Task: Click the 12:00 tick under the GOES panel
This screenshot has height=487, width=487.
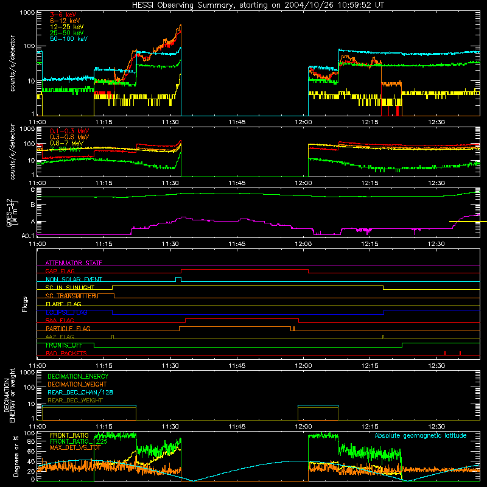Action: coord(303,244)
